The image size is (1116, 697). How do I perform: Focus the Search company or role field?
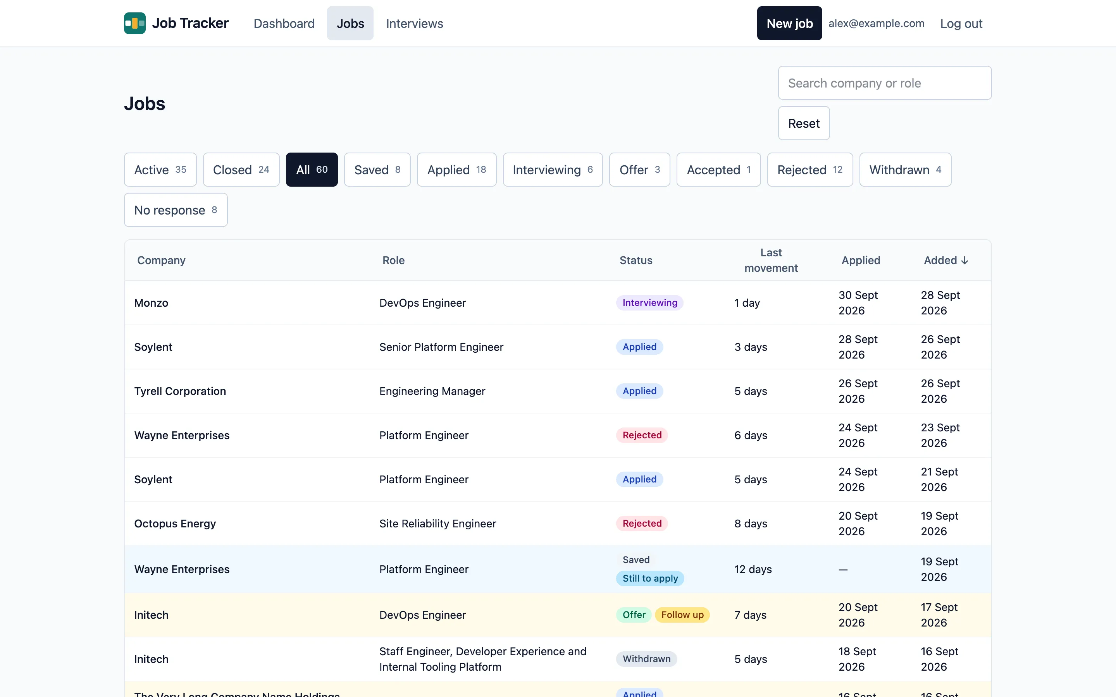click(x=885, y=83)
